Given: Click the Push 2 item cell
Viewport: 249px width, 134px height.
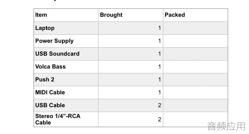Looking at the screenshot, I should click(66, 79).
